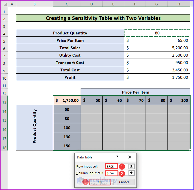Image resolution: width=194 pixels, height=190 pixels.
Task: Click Cancel in Data Table dialog
Action: 124,182
